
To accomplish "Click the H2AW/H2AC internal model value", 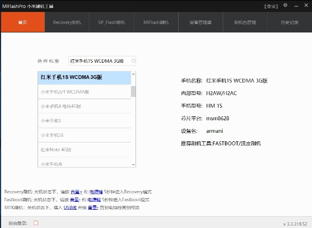I will (x=221, y=93).
